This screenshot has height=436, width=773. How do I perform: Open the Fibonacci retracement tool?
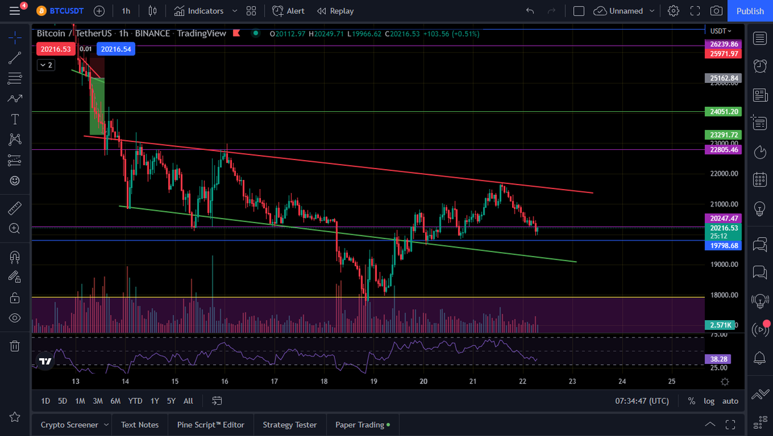(x=15, y=78)
